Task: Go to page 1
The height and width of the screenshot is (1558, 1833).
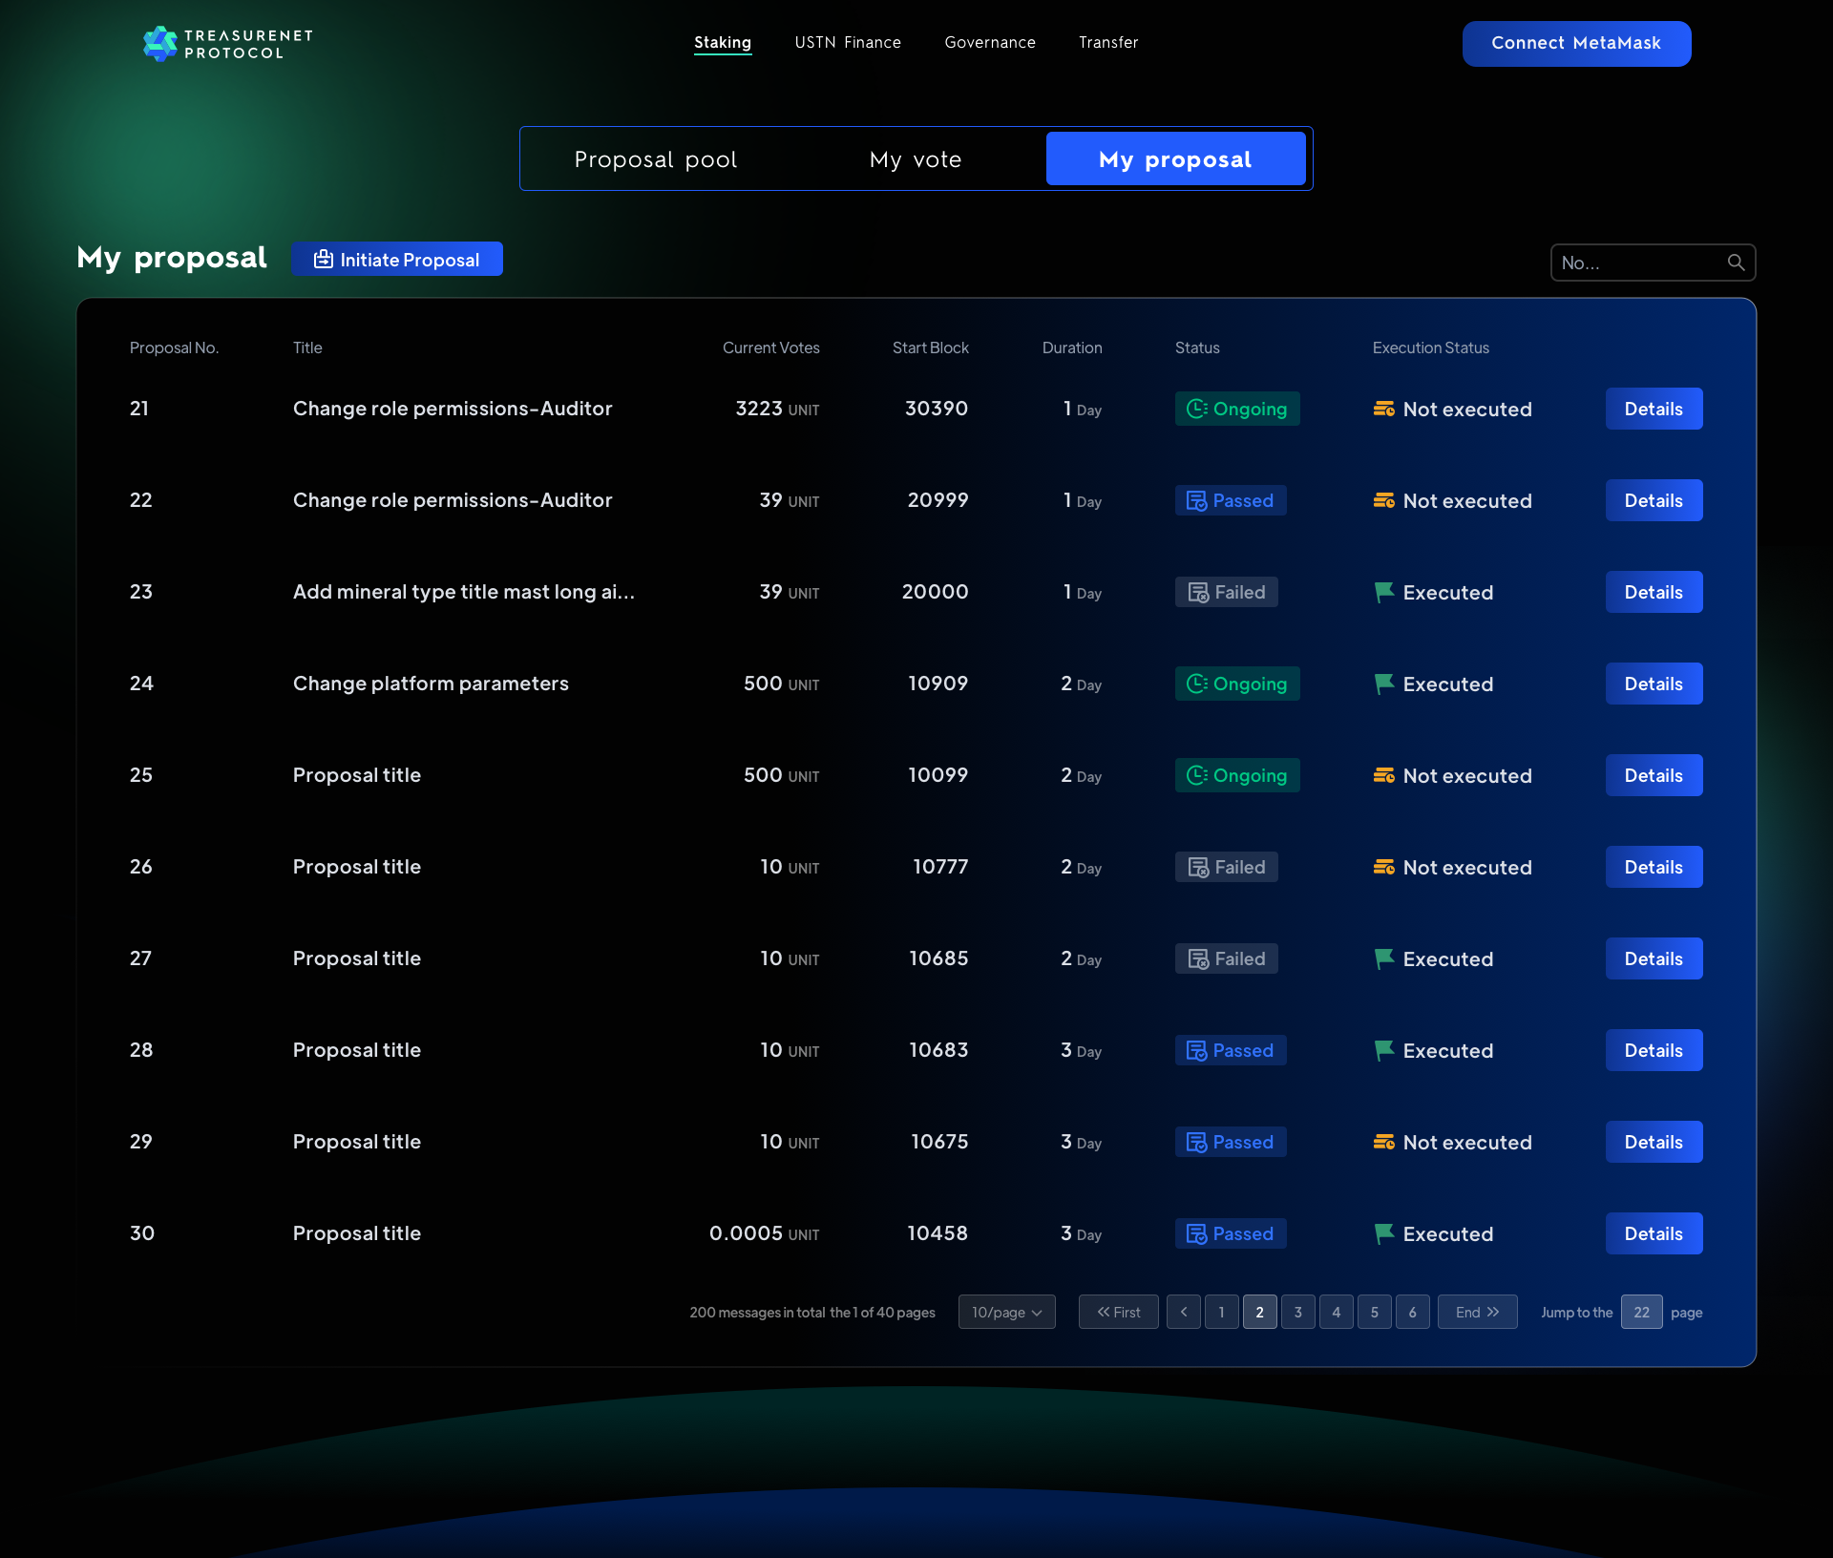Action: (x=1222, y=1312)
